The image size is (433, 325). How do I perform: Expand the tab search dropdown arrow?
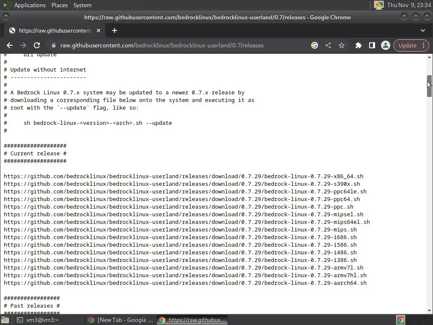[422, 30]
